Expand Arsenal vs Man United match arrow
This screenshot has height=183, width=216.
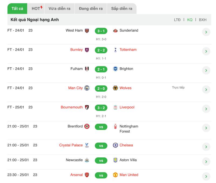pyautogui.click(x=206, y=177)
